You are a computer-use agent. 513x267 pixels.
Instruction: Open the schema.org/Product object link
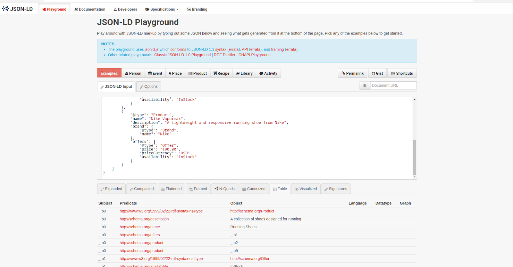point(252,211)
